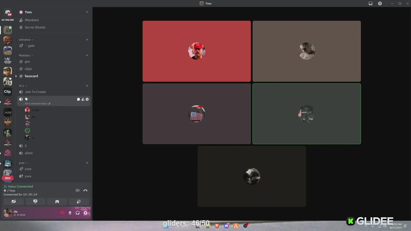This screenshot has width=411, height=231.
Task: Open Brave browser from taskbar
Action: pos(217,226)
